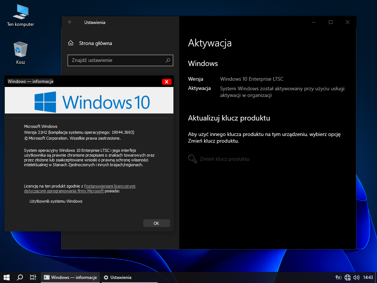This screenshot has height=283, width=377.
Task: Click the 14:43 taskbar clock
Action: click(368, 277)
